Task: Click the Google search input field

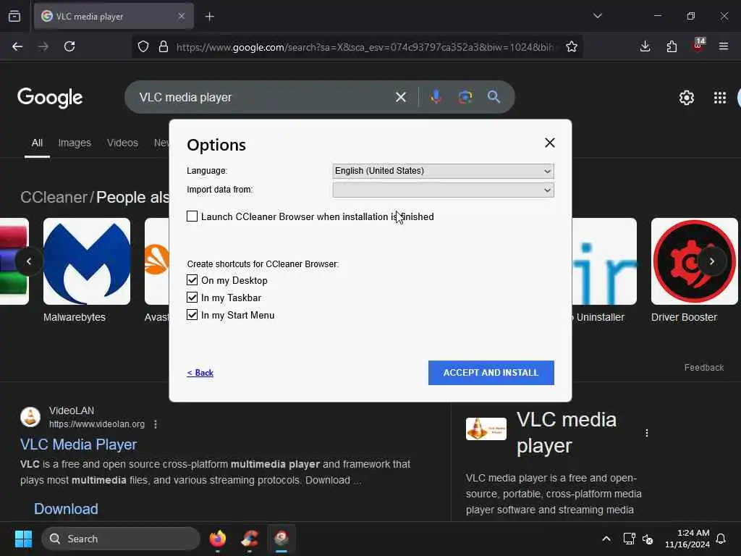Action: (265, 98)
